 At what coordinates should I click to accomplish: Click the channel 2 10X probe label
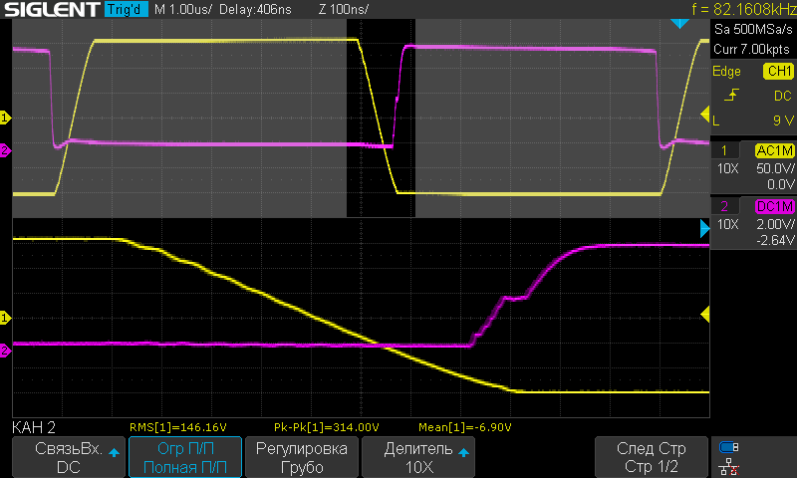[x=727, y=224]
